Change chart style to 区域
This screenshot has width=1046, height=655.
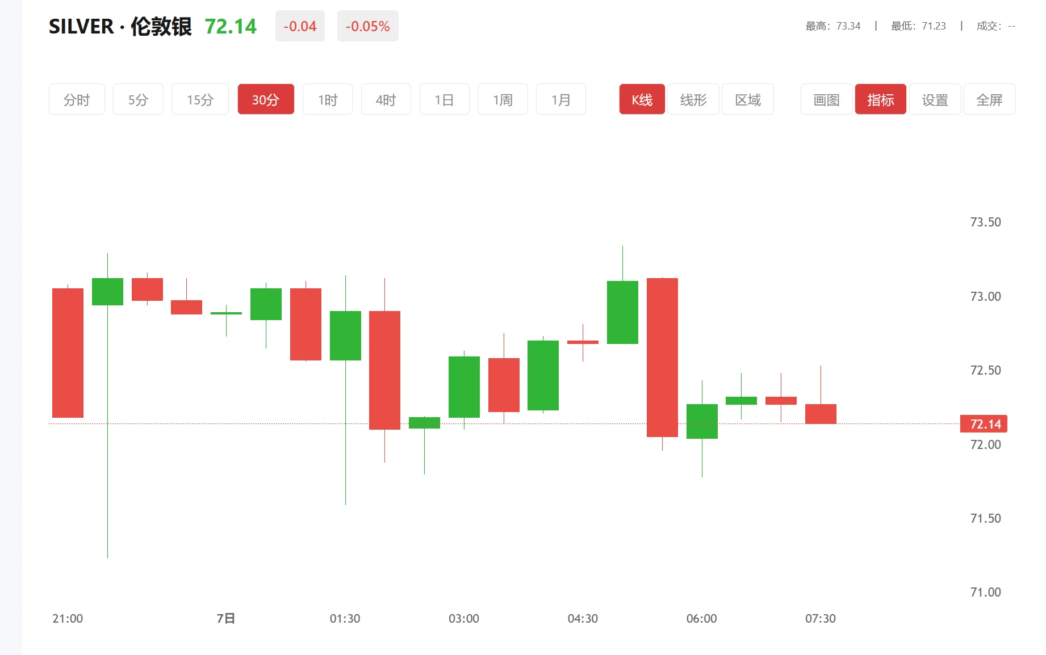coord(747,99)
